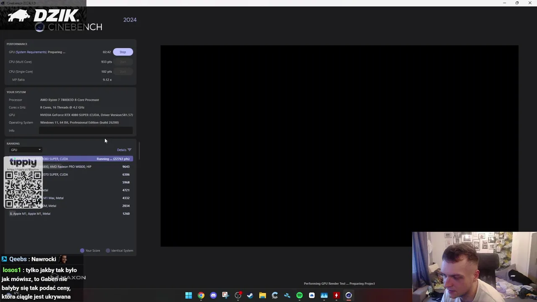This screenshot has height=302, width=537.
Task: Open the blue satellite taskbar icon
Action: click(x=287, y=295)
